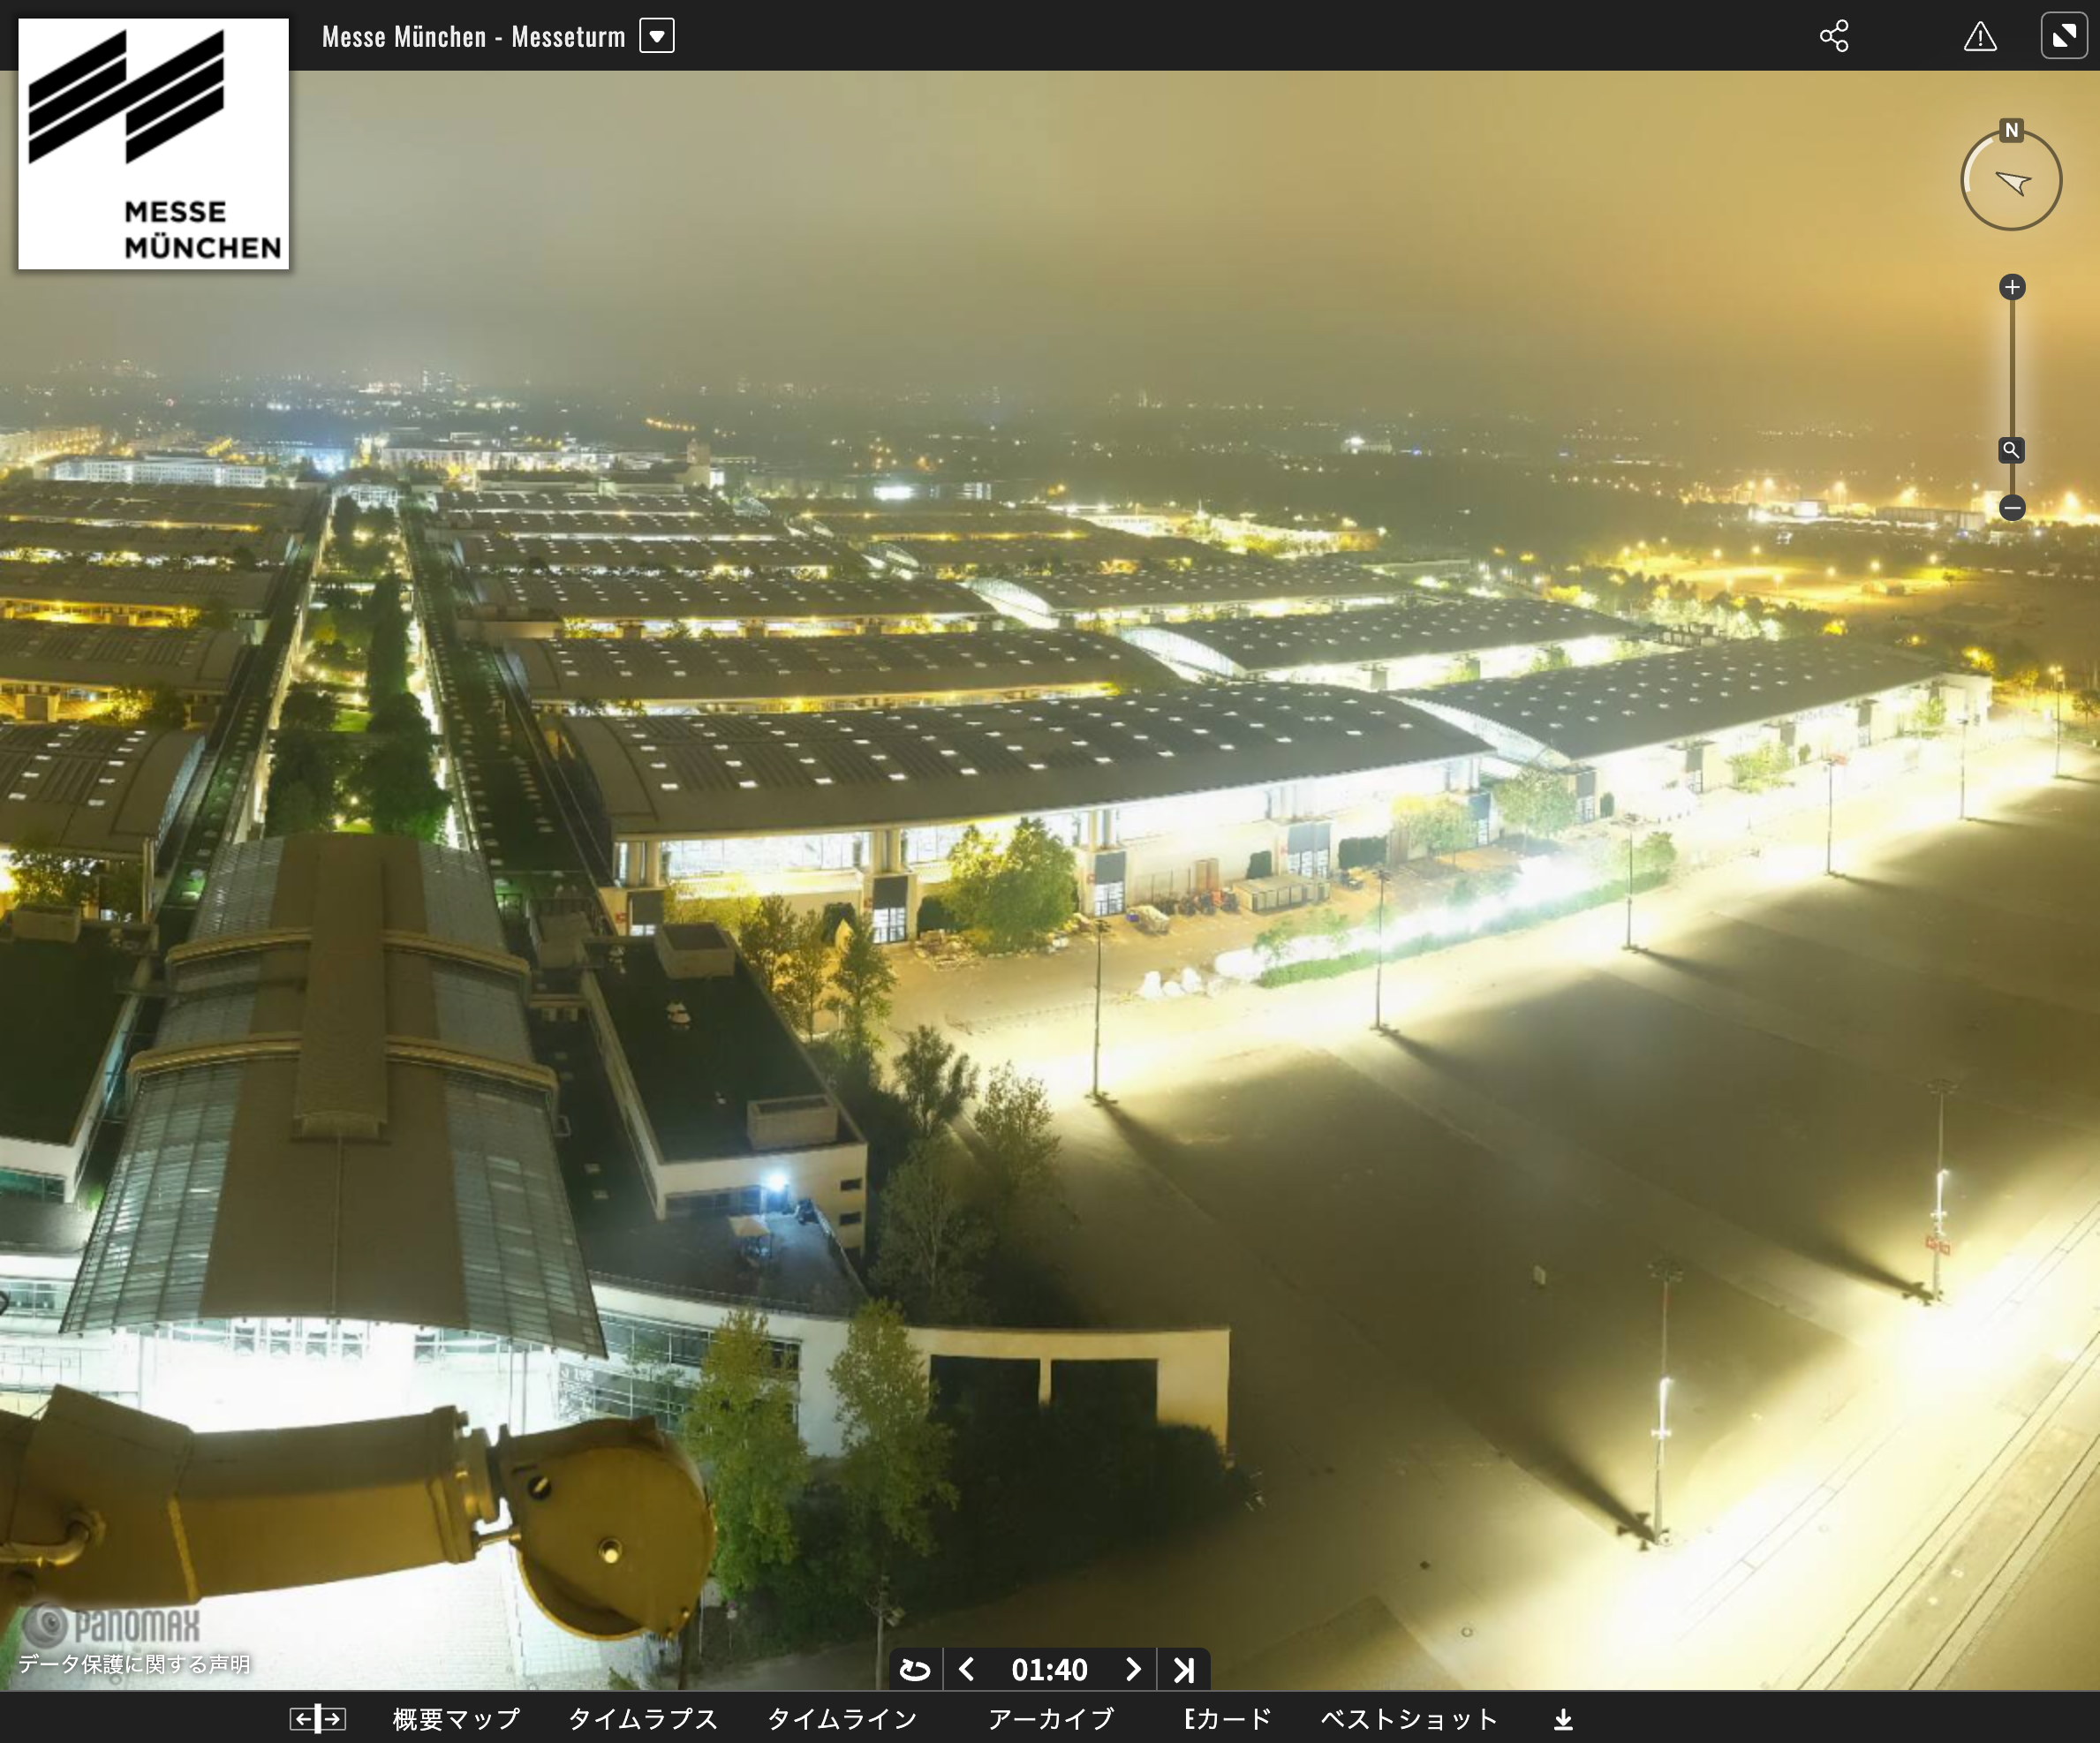The image size is (2100, 1743).
Task: Click the compass north indicator
Action: click(2011, 130)
